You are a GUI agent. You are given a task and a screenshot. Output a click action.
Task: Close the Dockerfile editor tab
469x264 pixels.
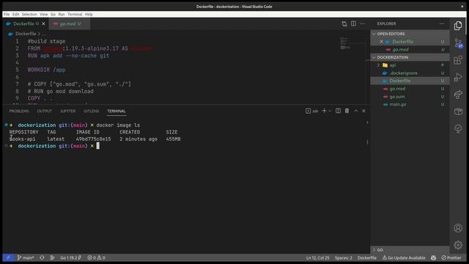pyautogui.click(x=44, y=23)
